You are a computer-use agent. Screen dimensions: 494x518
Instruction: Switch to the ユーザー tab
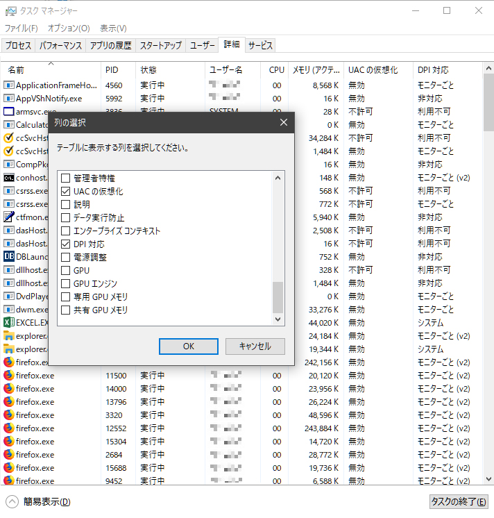202,45
